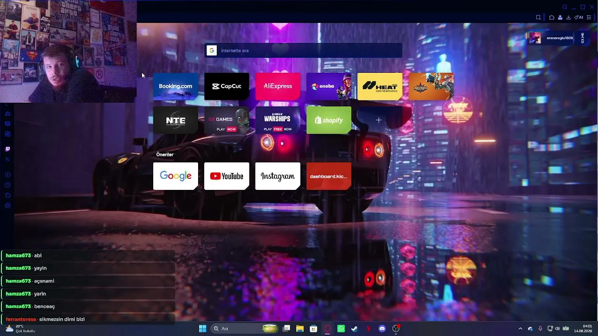This screenshot has height=336, width=598.
Task: Open the World of Warships speed dial
Action: pos(278,120)
